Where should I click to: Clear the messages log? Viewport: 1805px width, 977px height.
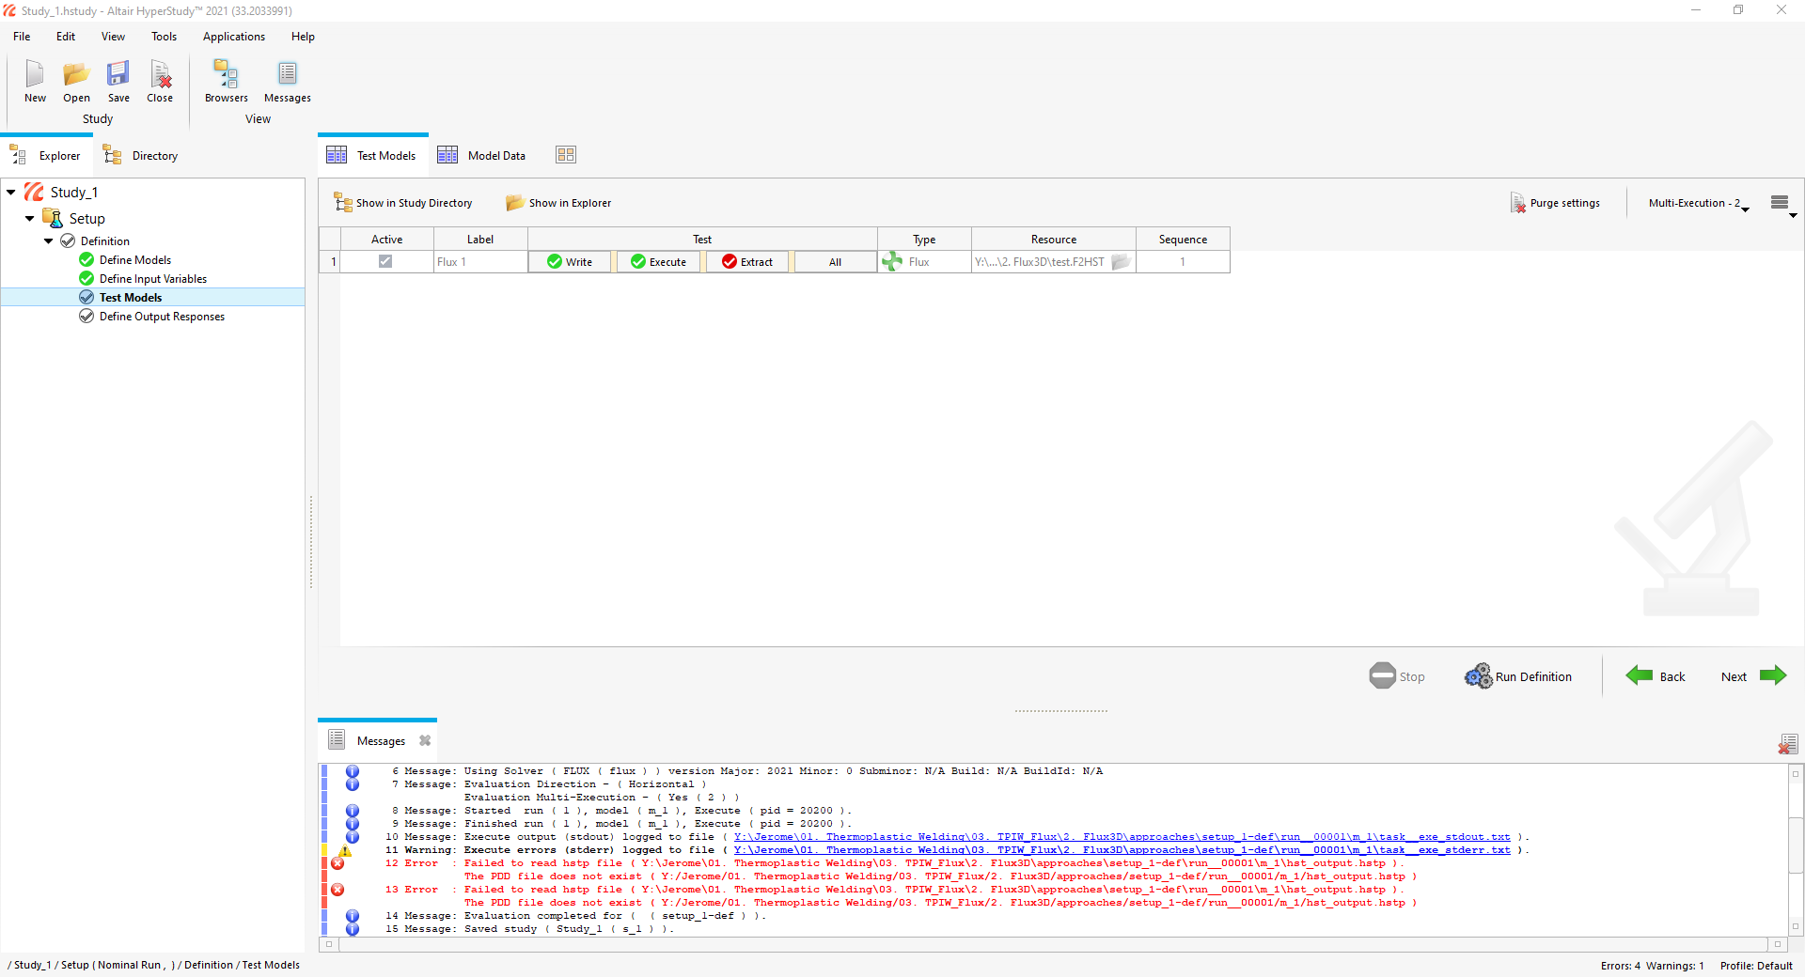pyautogui.click(x=1787, y=743)
